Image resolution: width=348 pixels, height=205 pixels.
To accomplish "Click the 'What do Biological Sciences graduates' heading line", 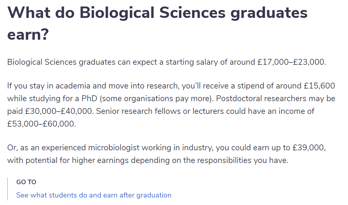I will pyautogui.click(x=157, y=13).
